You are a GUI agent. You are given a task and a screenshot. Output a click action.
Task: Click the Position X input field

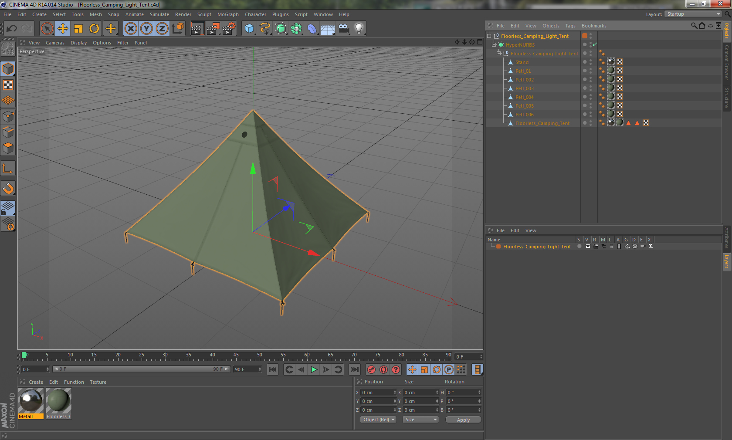pyautogui.click(x=379, y=393)
